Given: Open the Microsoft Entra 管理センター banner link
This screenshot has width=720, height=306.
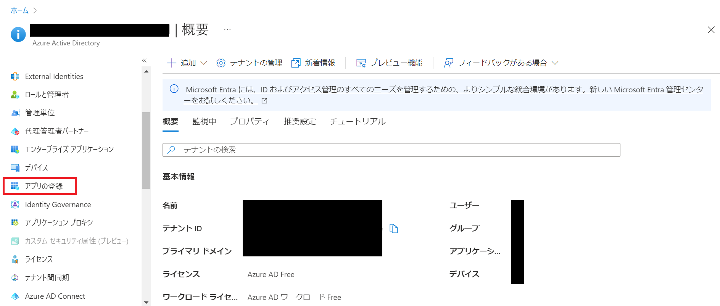Looking at the screenshot, I should click(x=443, y=95).
